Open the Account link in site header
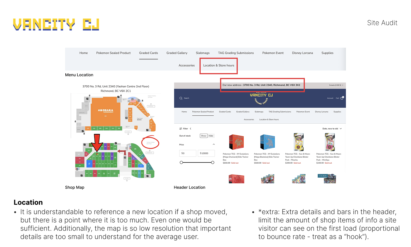Image resolution: width=411 pixels, height=247 pixels. [330, 98]
